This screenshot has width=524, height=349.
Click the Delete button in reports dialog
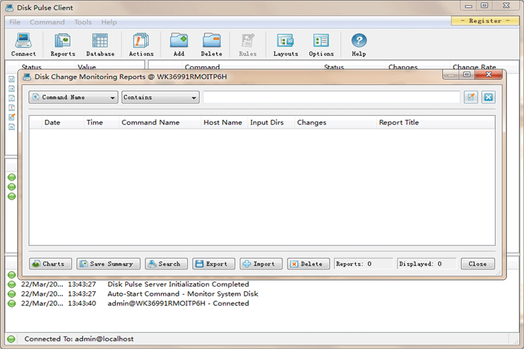[x=309, y=264]
